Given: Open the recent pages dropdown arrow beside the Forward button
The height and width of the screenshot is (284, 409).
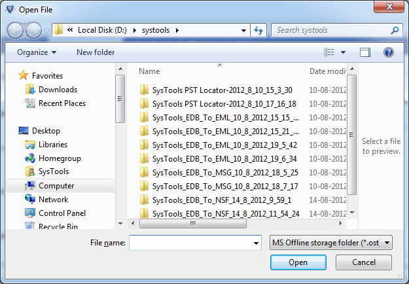Looking at the screenshot, I should [x=46, y=31].
